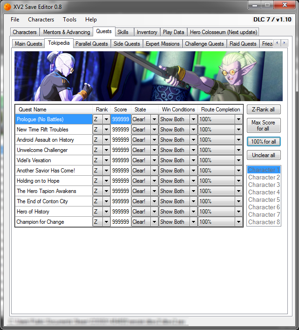This screenshot has width=299, height=330.
Task: Select Character 1 in the character list
Action: (x=264, y=170)
